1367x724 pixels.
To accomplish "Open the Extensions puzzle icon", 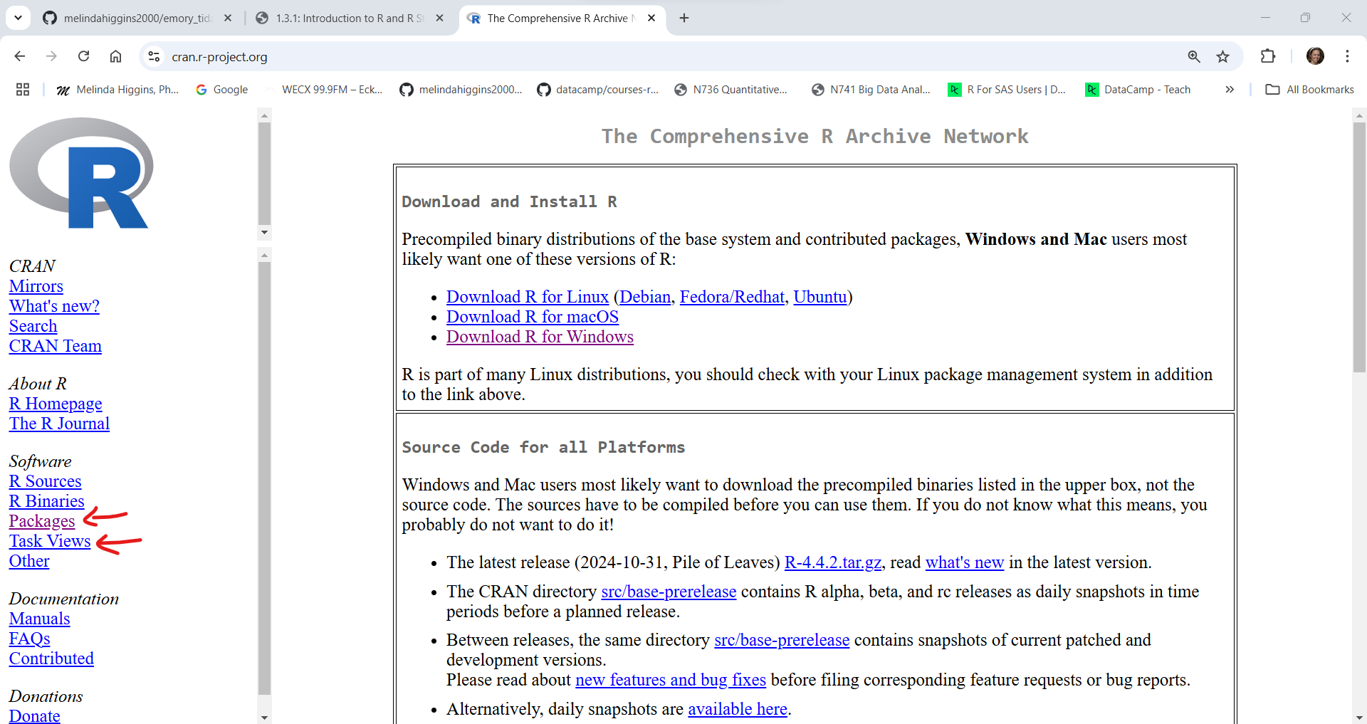I will pyautogui.click(x=1267, y=56).
